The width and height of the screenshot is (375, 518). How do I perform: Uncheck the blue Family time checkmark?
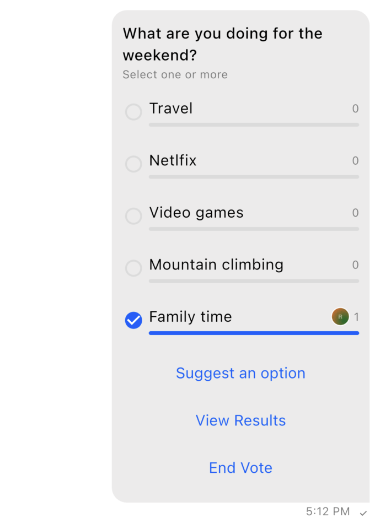[x=133, y=320]
